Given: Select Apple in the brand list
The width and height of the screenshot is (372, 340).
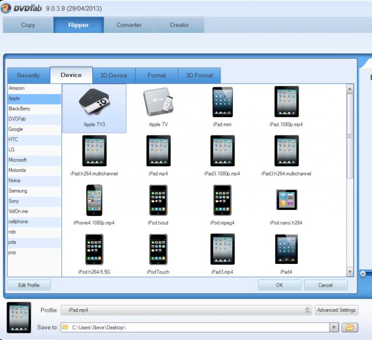Looking at the screenshot, I should [x=34, y=99].
